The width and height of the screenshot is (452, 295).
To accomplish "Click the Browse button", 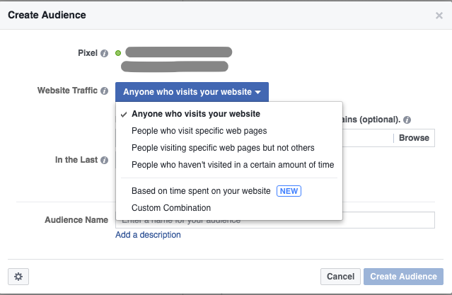I will 414,138.
